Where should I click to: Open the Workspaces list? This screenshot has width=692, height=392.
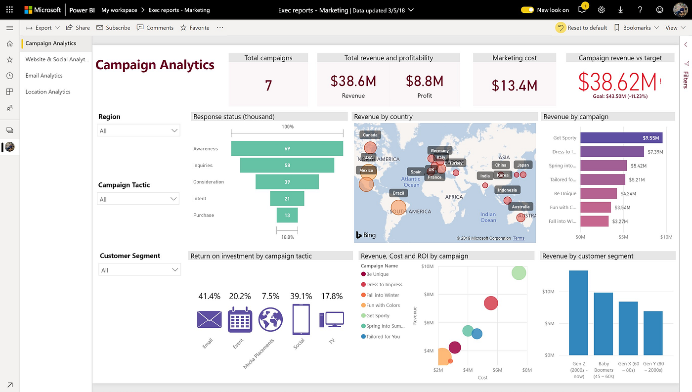(9, 129)
